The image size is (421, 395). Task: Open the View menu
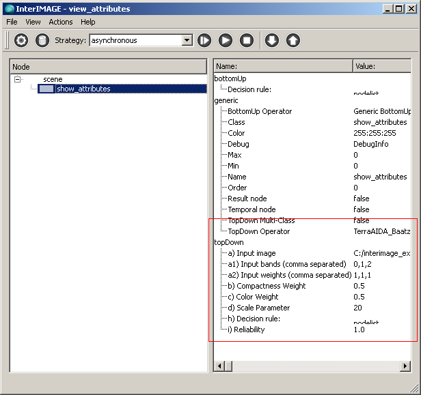(x=33, y=22)
